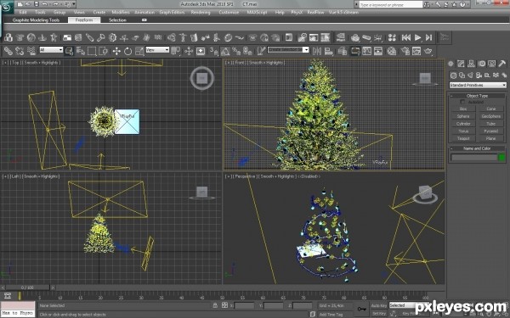510x318 pixels.
Task: Click the play button in top toolbar
Action: pyautogui.click(x=417, y=37)
